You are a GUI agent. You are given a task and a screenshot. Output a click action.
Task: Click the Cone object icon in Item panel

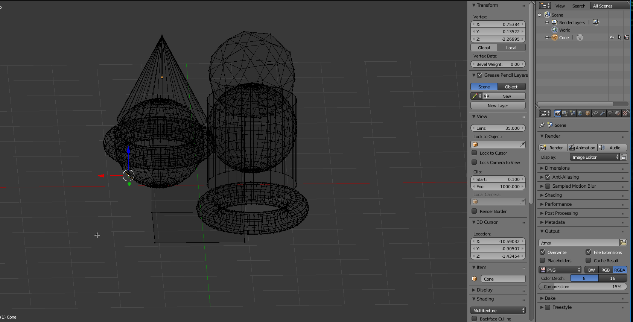tap(475, 279)
